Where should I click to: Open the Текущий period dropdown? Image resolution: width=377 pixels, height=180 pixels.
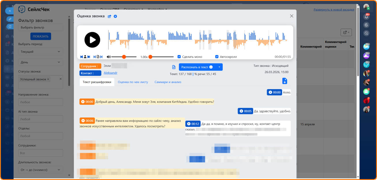click(40, 52)
